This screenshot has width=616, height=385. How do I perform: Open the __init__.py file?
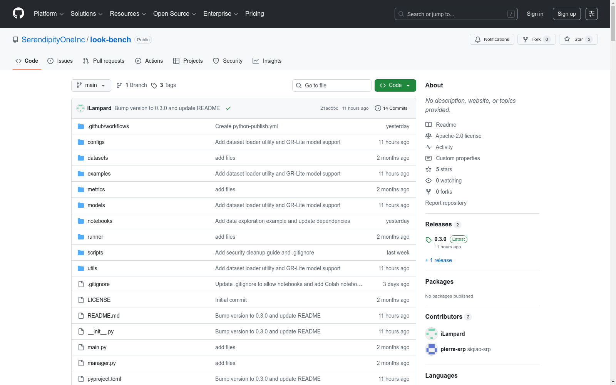[100, 331]
